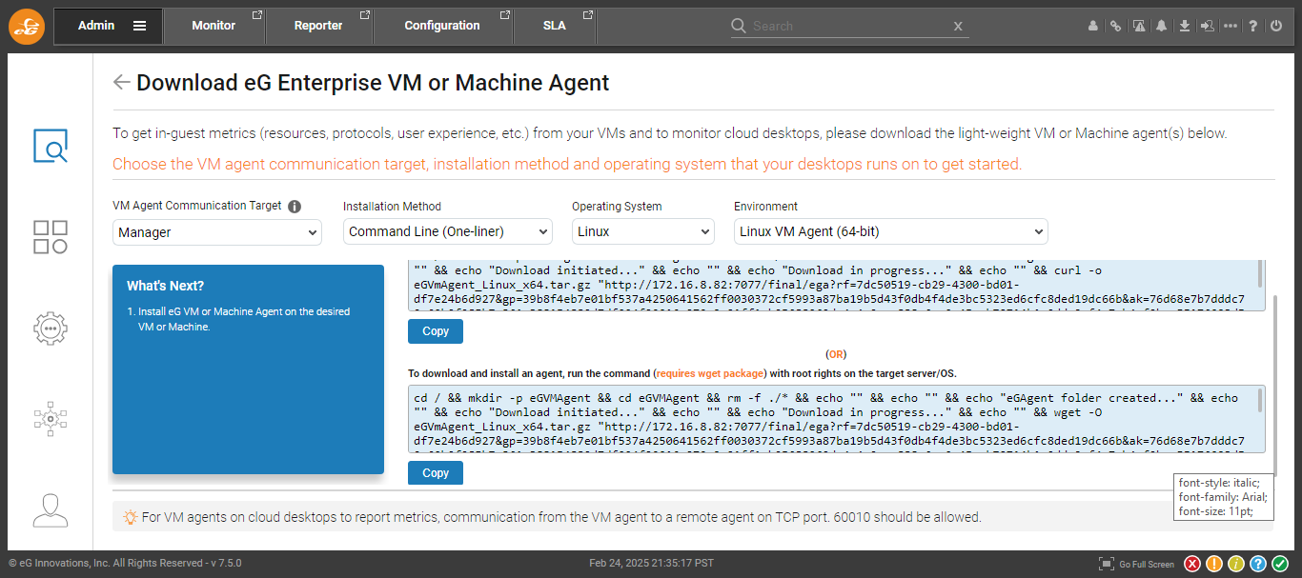Open help via the question mark icon
Viewport: 1302px width, 578px height.
point(1254,27)
